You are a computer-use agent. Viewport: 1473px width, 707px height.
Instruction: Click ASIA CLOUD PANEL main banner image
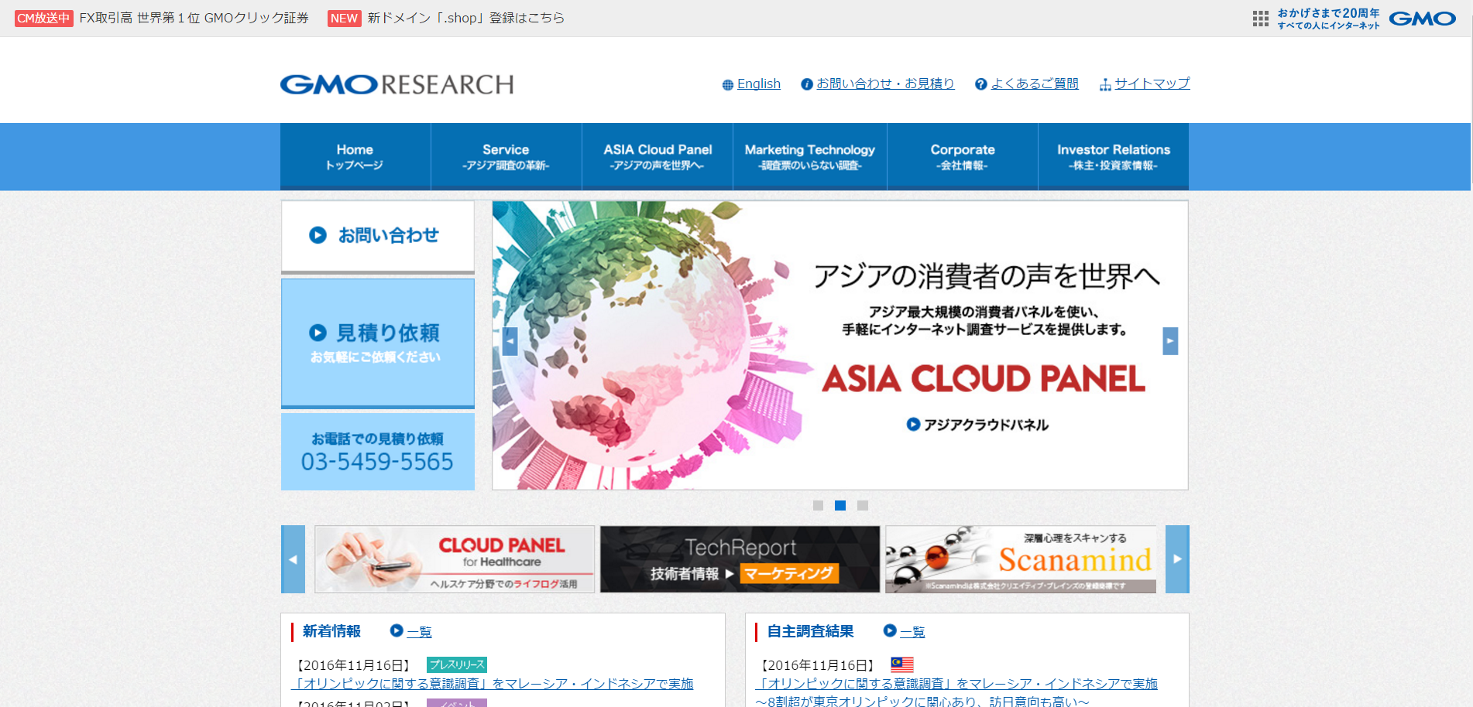[840, 345]
